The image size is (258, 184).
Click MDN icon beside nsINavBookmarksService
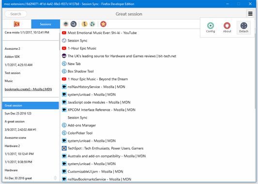tap(64, 179)
